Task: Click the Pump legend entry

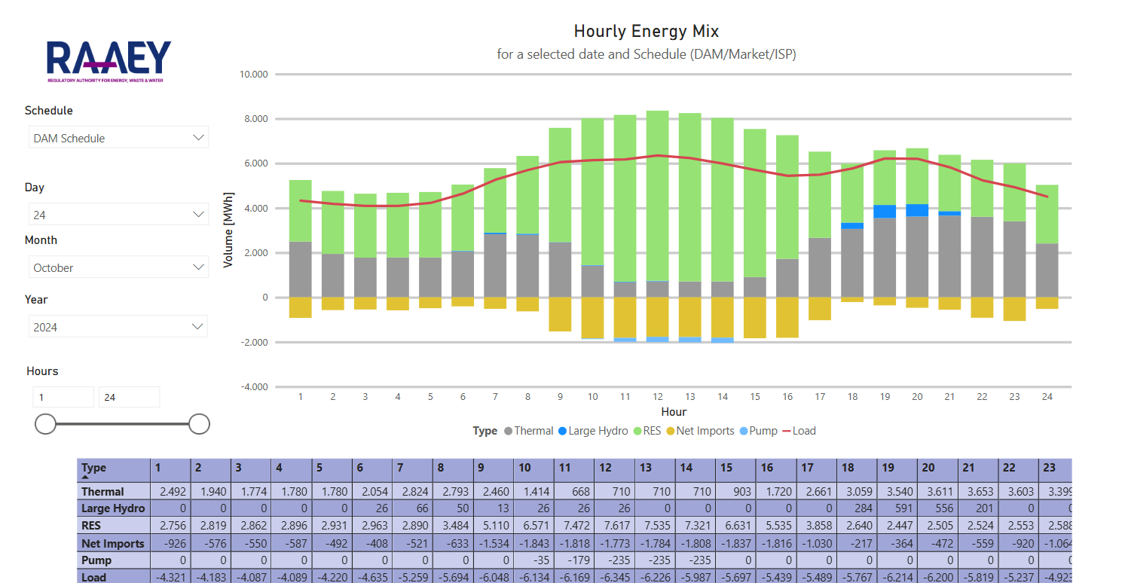Action: (758, 431)
